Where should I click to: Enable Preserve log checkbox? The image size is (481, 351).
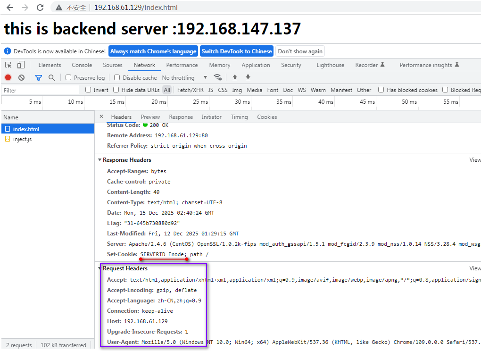coord(68,78)
